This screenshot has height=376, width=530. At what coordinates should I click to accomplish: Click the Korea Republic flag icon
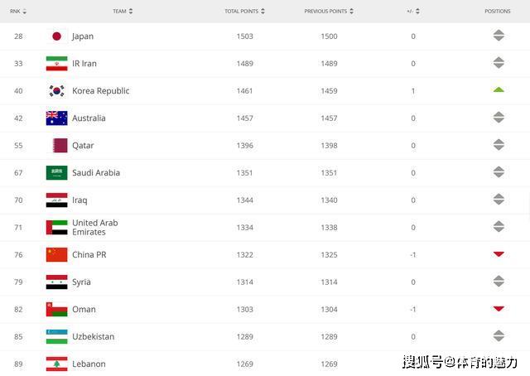(56, 91)
